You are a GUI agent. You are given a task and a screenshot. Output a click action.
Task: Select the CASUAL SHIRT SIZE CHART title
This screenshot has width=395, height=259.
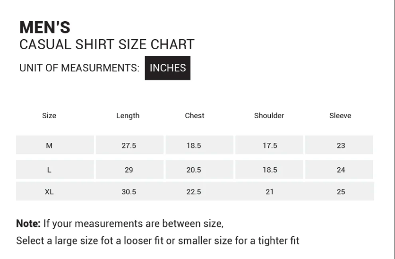(107, 45)
